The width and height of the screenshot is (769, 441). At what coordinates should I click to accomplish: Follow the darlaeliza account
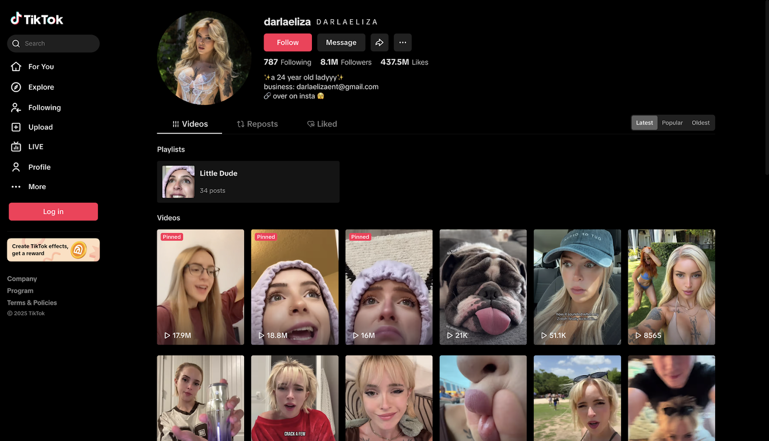[287, 43]
